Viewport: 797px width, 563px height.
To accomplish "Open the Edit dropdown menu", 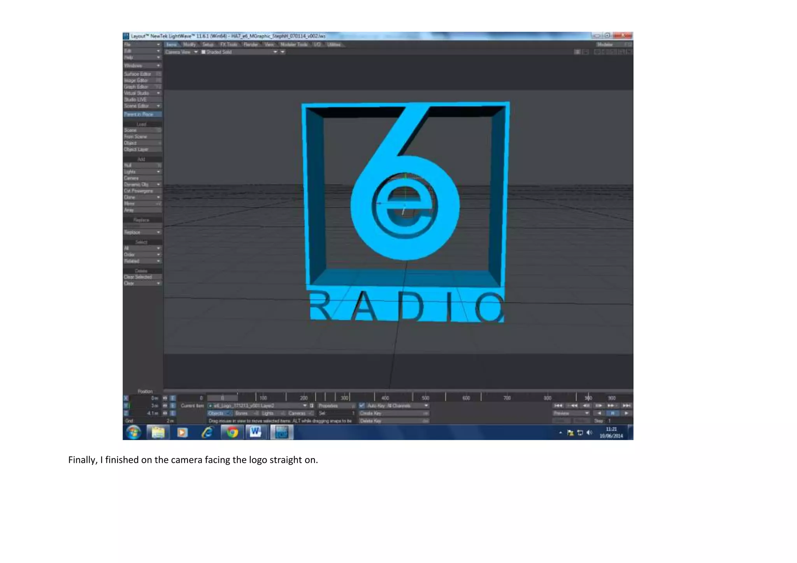I will tap(142, 51).
